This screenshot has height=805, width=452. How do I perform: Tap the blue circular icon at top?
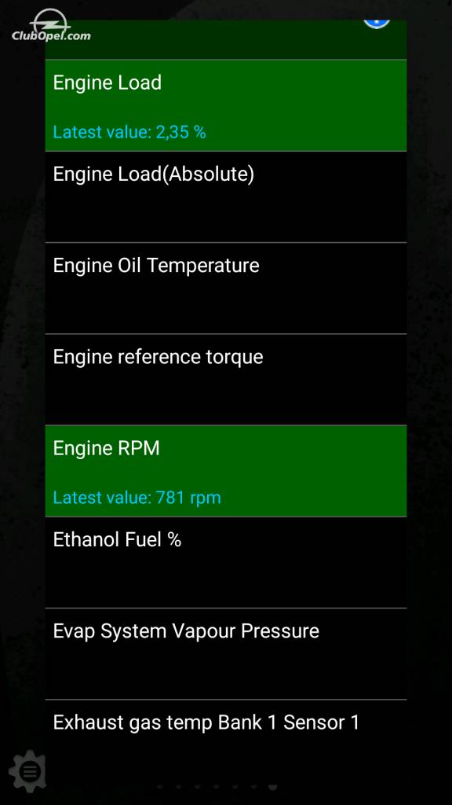377,24
